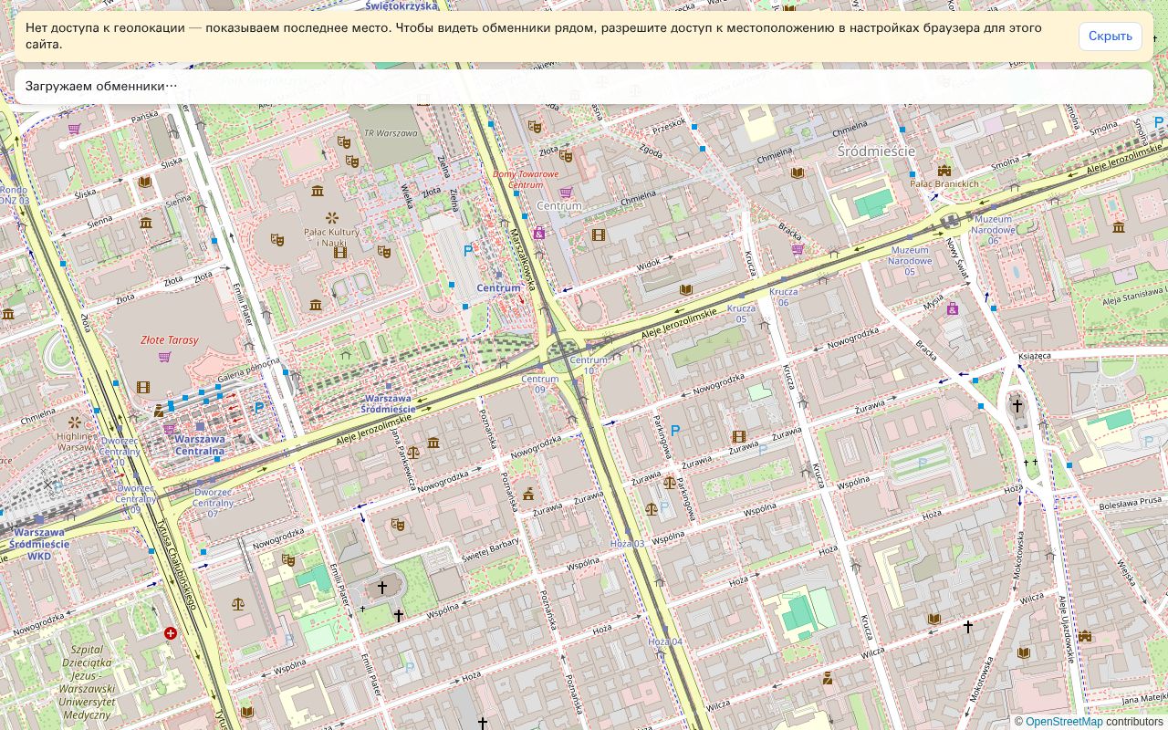Viewport: 1168px width, 730px height.
Task: Click the Загружаем обменники status bar
Action: (584, 87)
